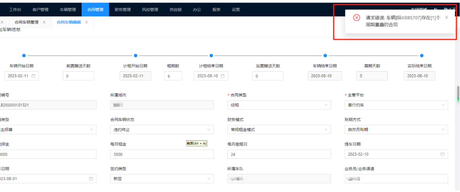Click the 车辆结束日期 field

tap(325, 76)
